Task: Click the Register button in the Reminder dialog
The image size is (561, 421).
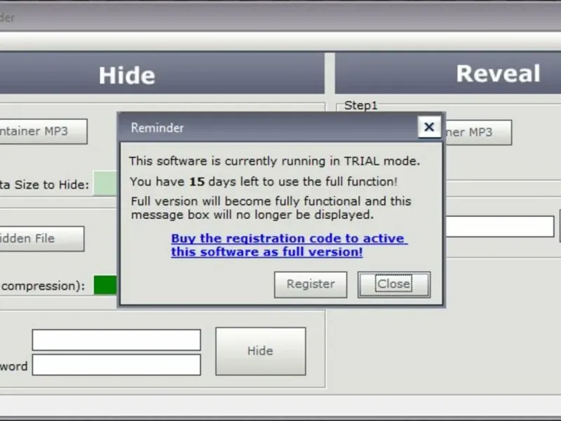Action: point(311,284)
